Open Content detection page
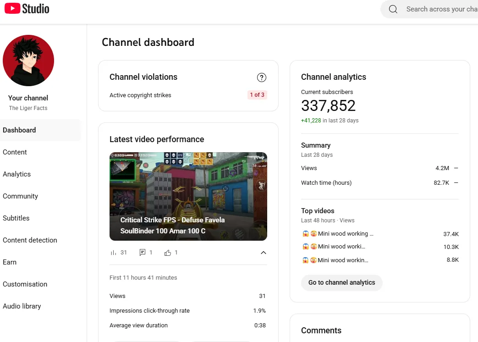 point(30,240)
